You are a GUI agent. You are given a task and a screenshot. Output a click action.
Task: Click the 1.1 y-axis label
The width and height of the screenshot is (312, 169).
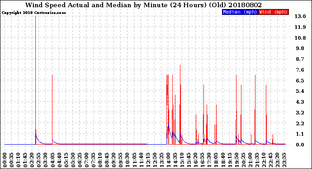[300, 134]
